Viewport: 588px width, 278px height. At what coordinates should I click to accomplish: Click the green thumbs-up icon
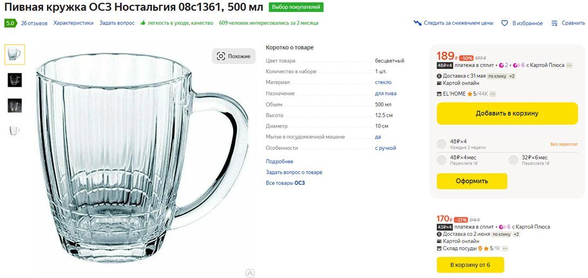143,23
